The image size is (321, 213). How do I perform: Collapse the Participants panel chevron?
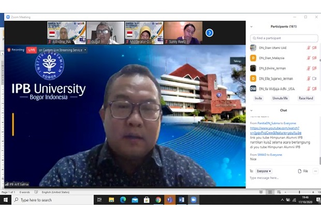click(x=252, y=27)
